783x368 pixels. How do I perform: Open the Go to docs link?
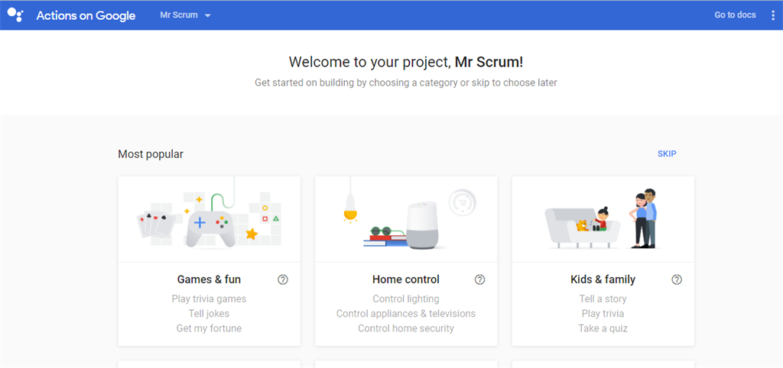[735, 15]
